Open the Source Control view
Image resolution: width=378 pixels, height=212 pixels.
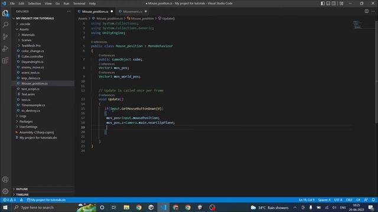5,37
